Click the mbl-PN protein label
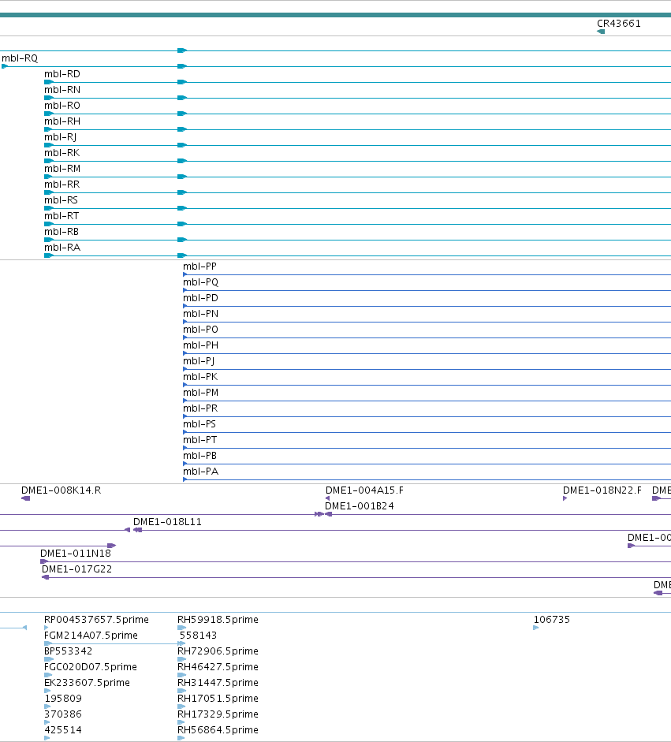 tap(200, 314)
